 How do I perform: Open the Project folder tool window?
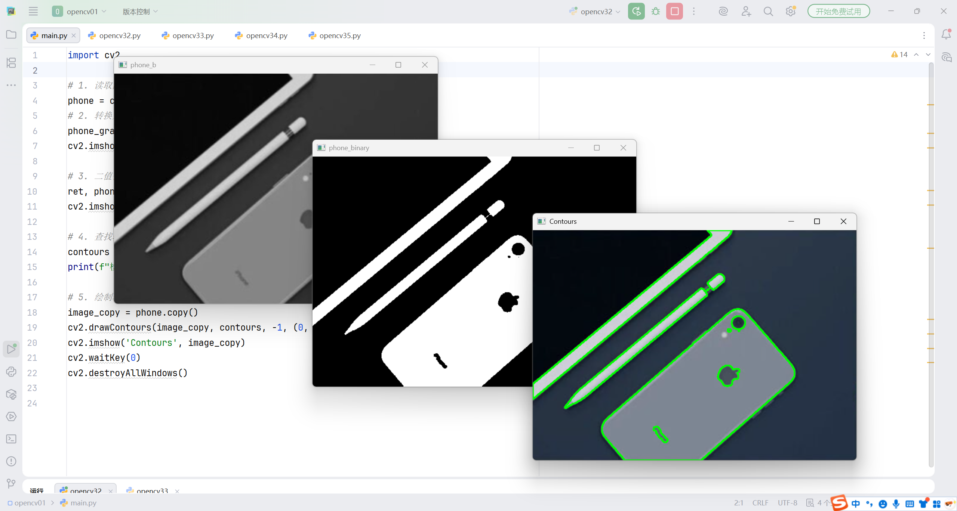pyautogui.click(x=11, y=34)
